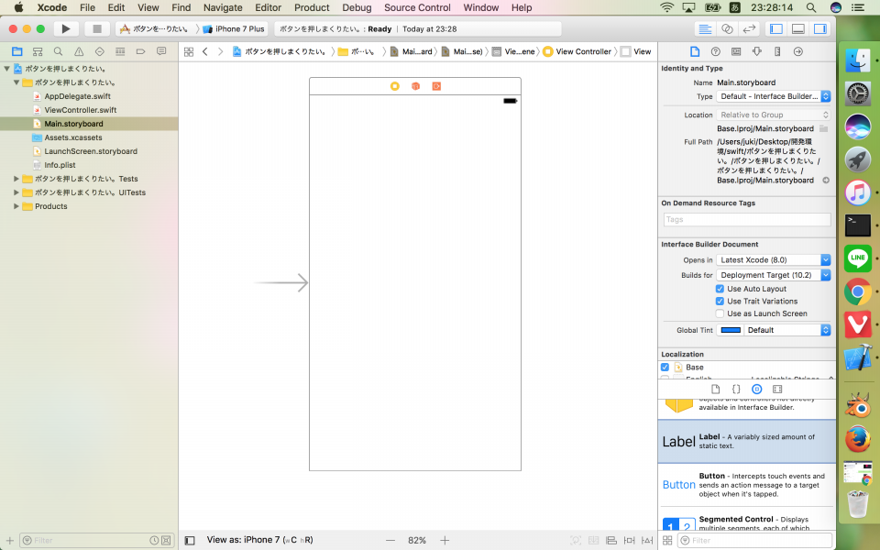Image resolution: width=880 pixels, height=550 pixels.
Task: Open the file Type dropdown
Action: (774, 96)
